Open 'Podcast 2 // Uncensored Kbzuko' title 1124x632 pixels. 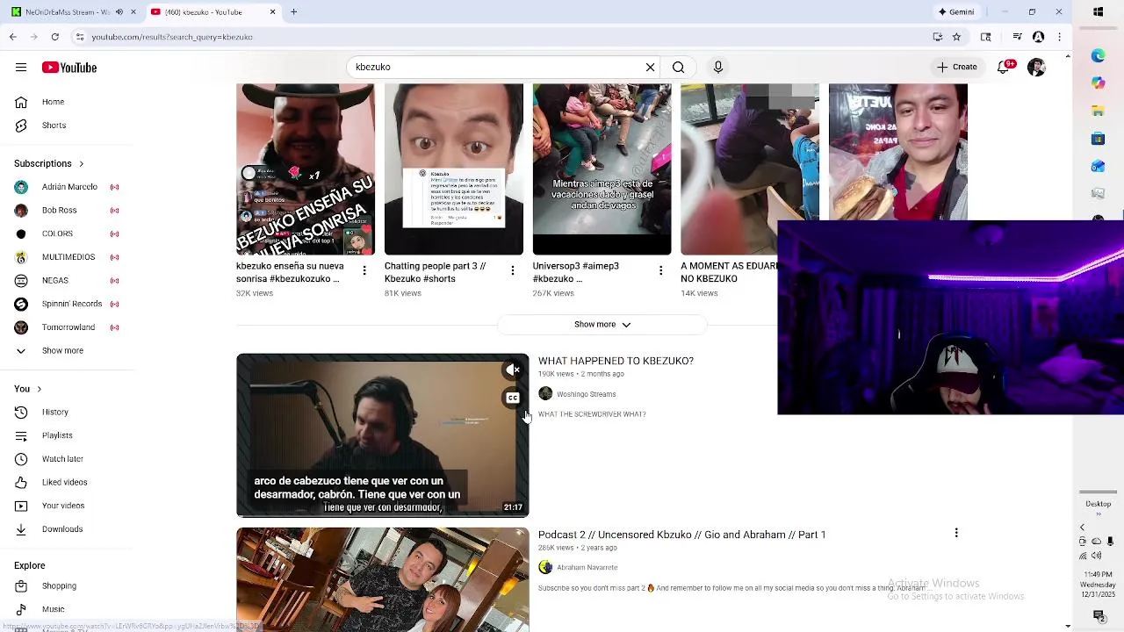pos(681,535)
